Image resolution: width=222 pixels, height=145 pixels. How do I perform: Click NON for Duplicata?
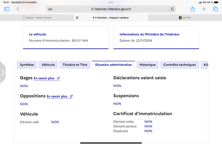pos(148,131)
